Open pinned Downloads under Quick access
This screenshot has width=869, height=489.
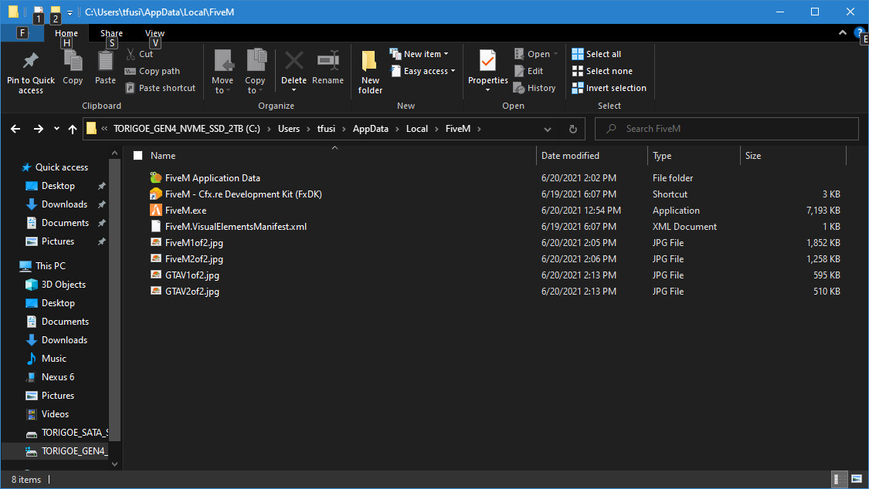(64, 204)
